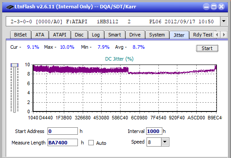
Task: Switch to the System tab
Action: 157,35
